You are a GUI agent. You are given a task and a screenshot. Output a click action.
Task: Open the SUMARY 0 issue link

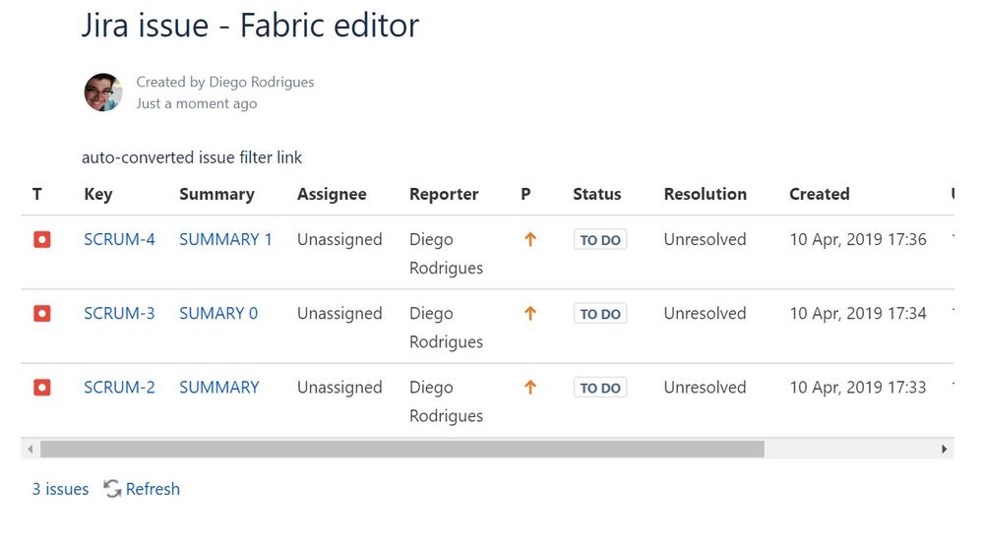[x=218, y=313]
